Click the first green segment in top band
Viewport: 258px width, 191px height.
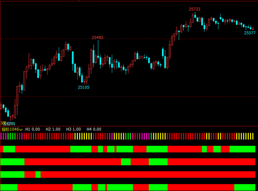pos(9,149)
